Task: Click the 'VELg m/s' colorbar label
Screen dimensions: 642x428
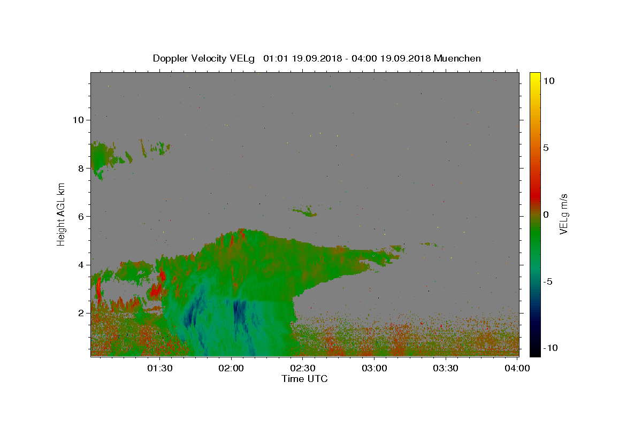Action: (x=563, y=215)
